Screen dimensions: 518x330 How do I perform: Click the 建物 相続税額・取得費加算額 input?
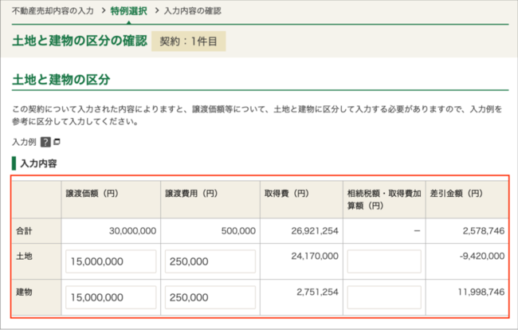pos(383,297)
